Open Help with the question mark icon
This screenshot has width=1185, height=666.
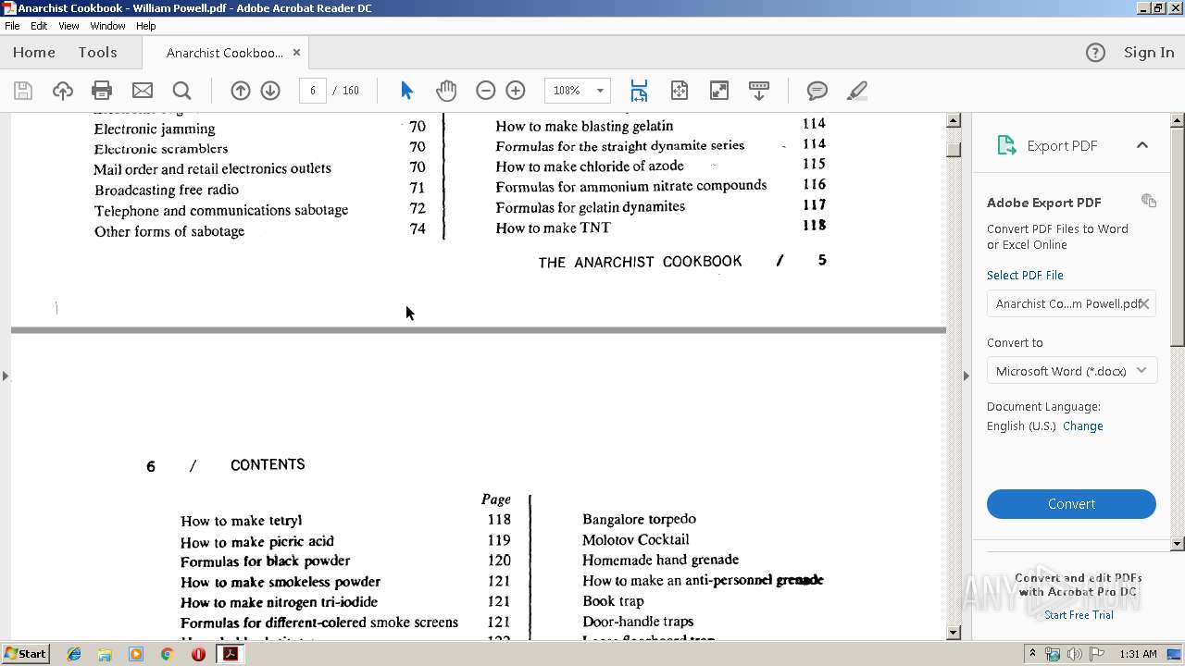(x=1095, y=53)
